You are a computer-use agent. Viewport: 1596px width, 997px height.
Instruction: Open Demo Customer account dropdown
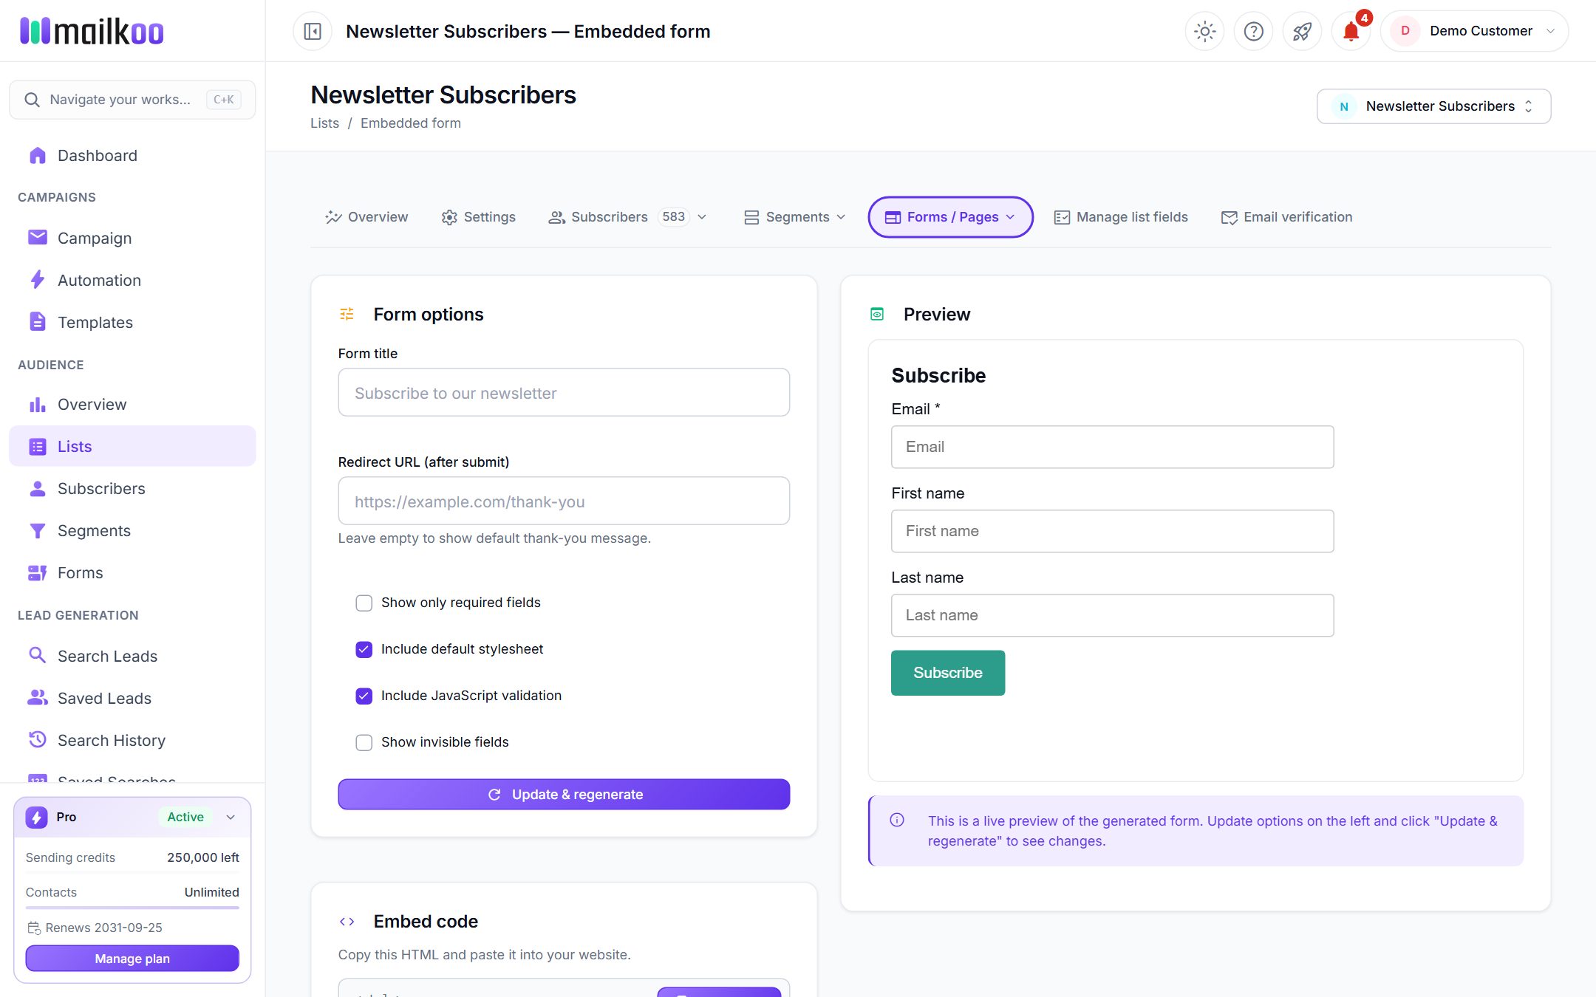(x=1474, y=31)
